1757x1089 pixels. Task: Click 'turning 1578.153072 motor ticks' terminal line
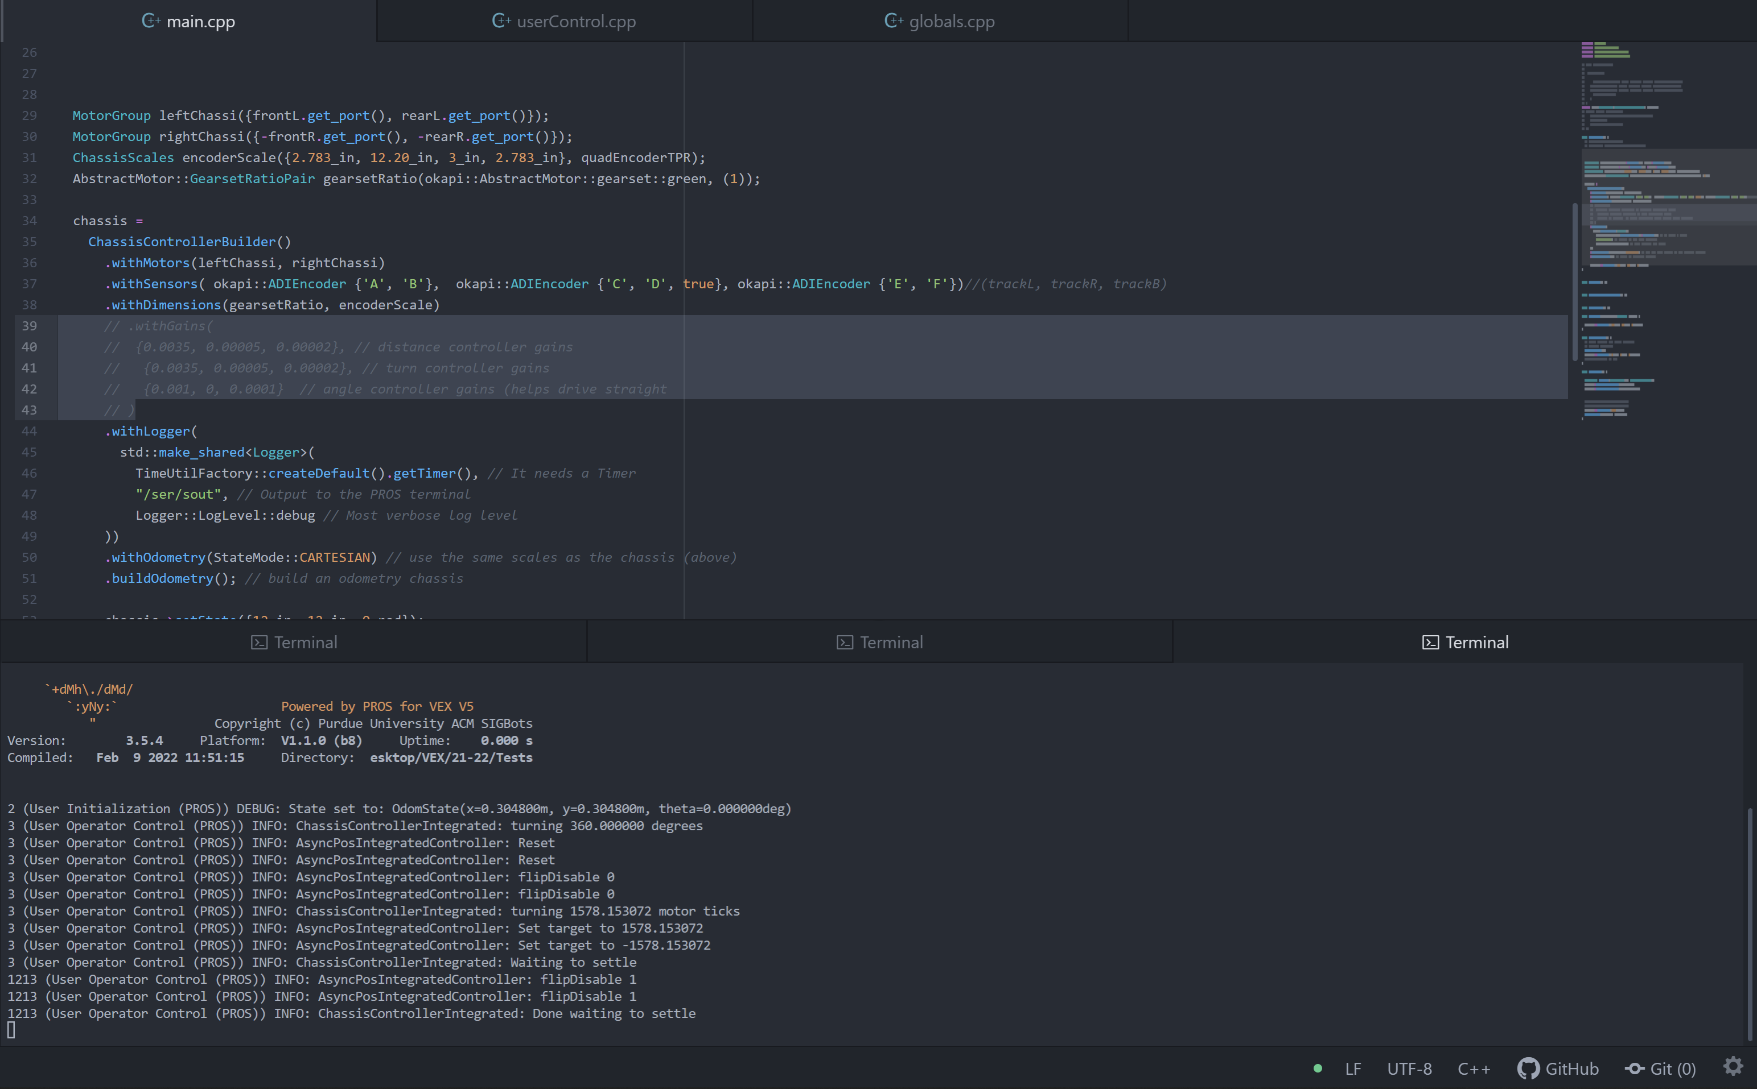373,911
